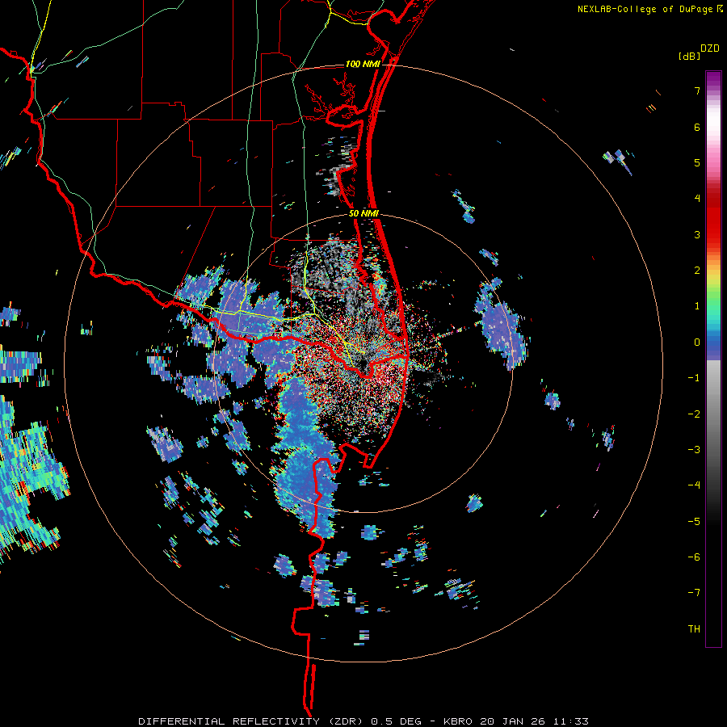The height and width of the screenshot is (727, 727).
Task: Click the -3 value on the color scale
Action: coord(694,450)
